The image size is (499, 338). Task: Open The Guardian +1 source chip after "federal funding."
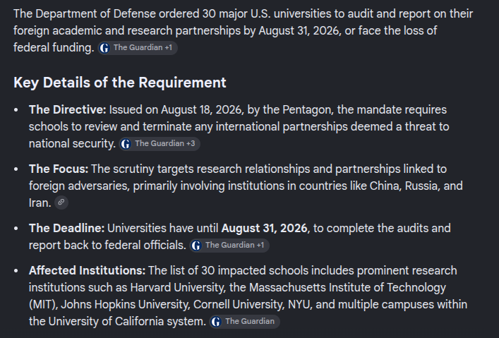click(x=138, y=48)
